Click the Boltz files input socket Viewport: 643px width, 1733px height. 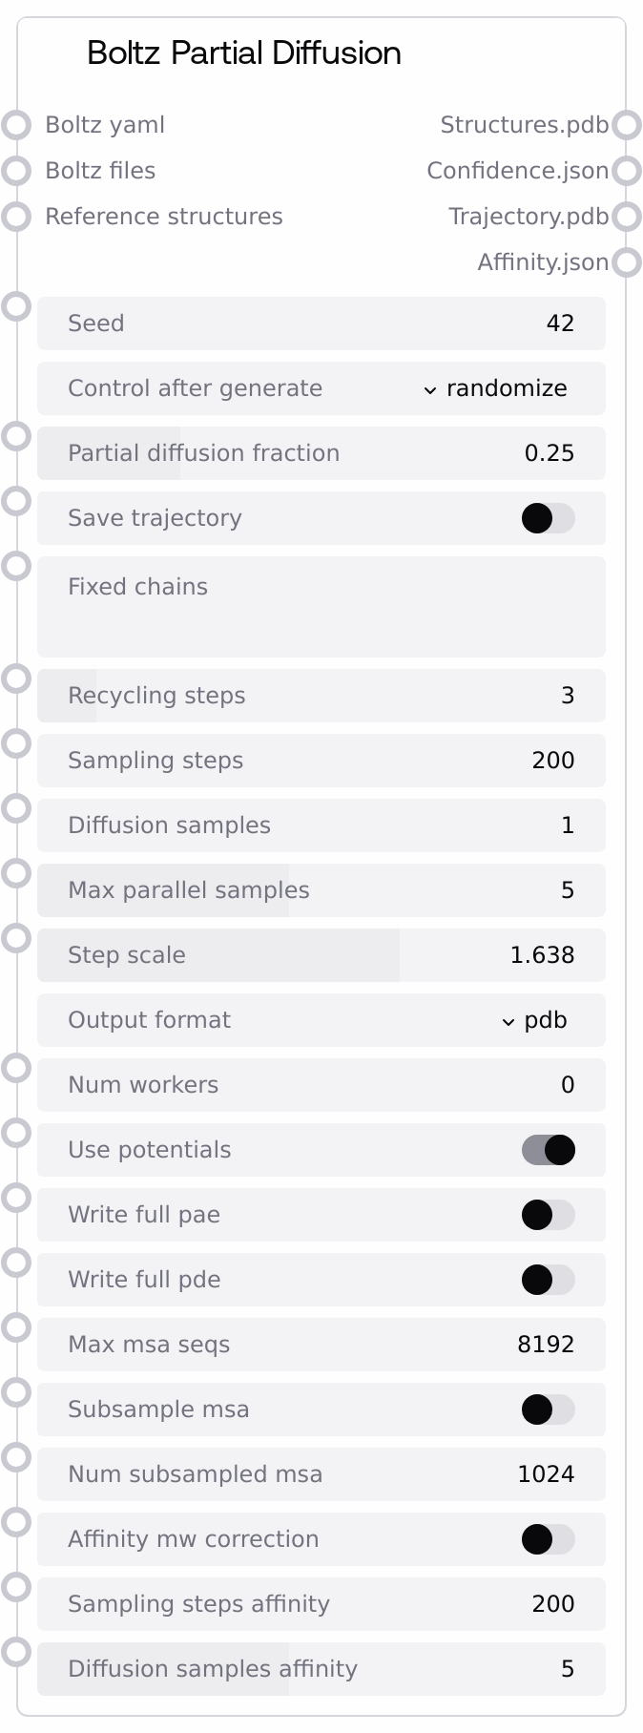tap(16, 171)
